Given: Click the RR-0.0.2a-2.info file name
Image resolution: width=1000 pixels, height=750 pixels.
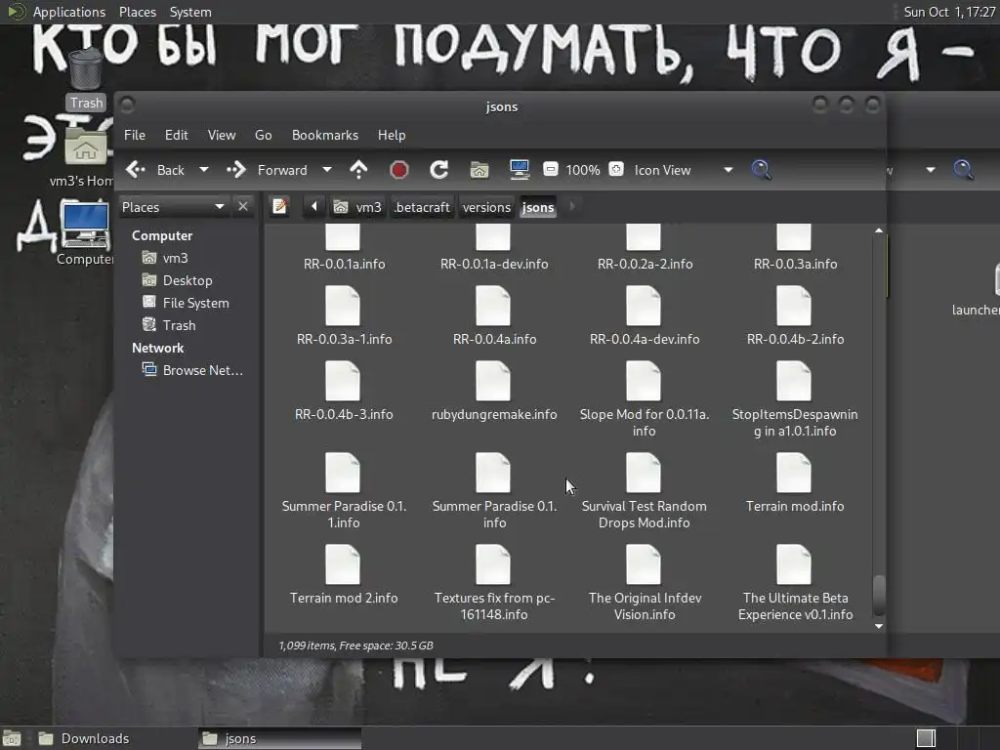Looking at the screenshot, I should [x=645, y=264].
